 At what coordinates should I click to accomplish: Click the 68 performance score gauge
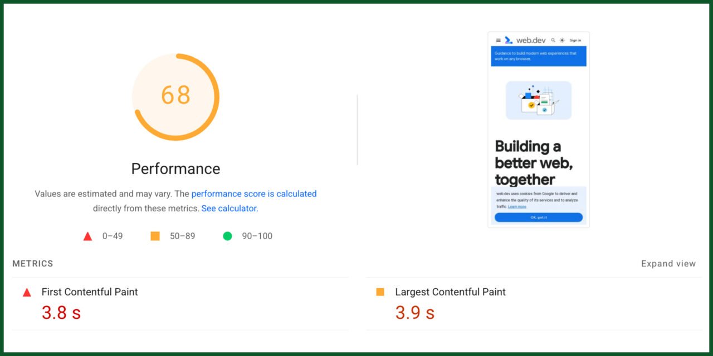(x=175, y=96)
